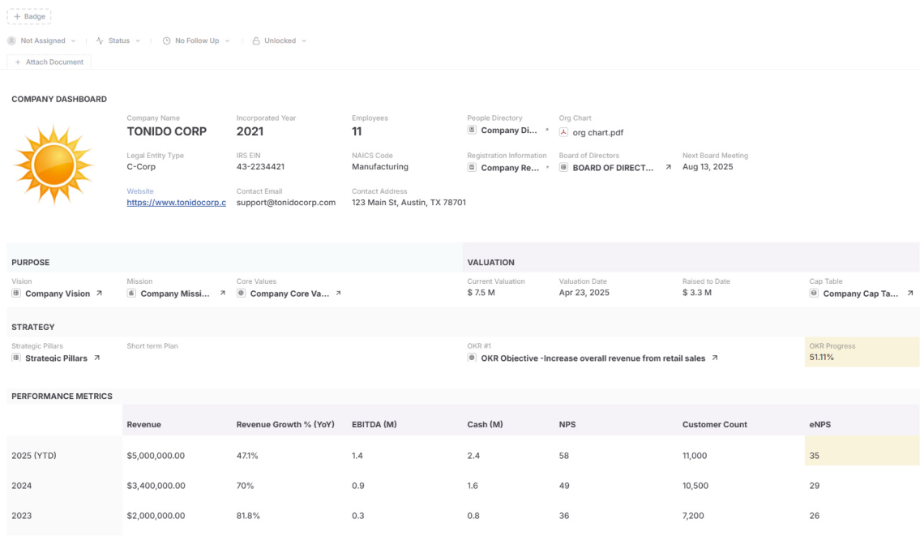Click the open arrow beside Board of Directors
The height and width of the screenshot is (536, 920).
[x=668, y=167]
